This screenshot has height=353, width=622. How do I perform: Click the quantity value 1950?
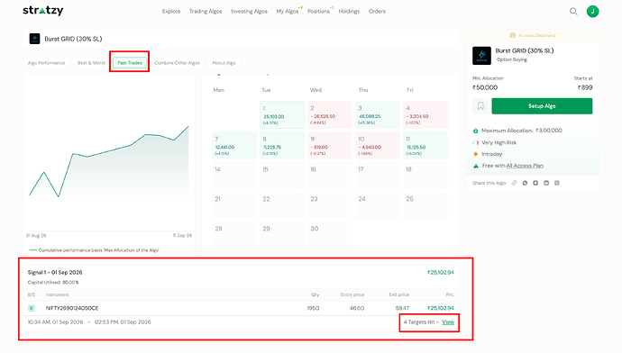click(x=313, y=308)
